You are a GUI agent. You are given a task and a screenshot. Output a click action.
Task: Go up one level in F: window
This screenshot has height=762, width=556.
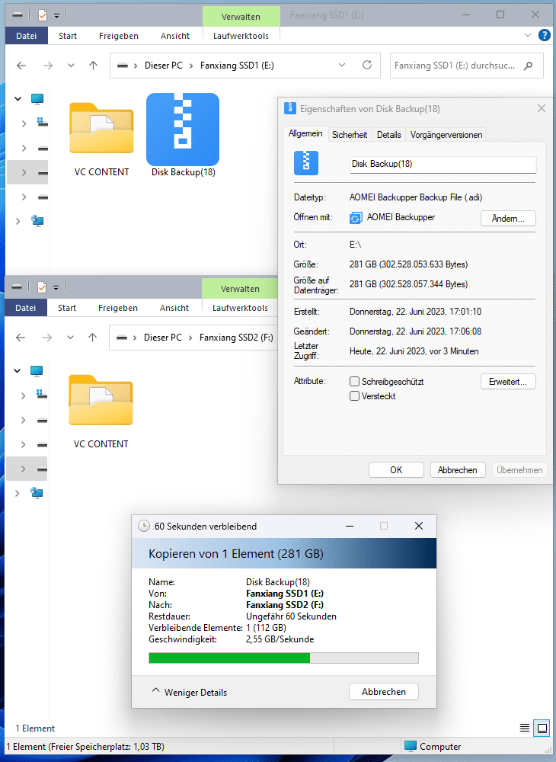tap(92, 338)
